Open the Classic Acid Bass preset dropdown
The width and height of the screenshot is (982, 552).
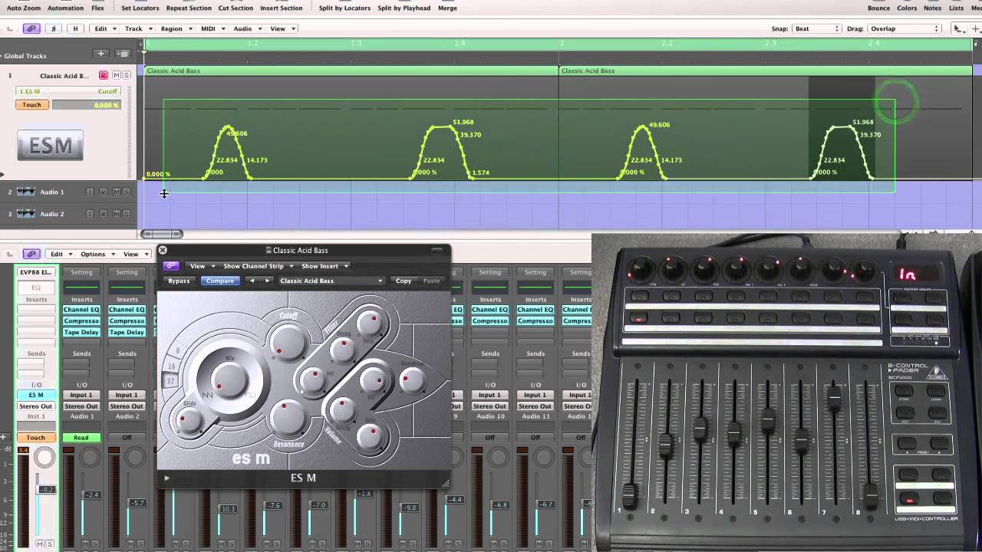pyautogui.click(x=331, y=281)
